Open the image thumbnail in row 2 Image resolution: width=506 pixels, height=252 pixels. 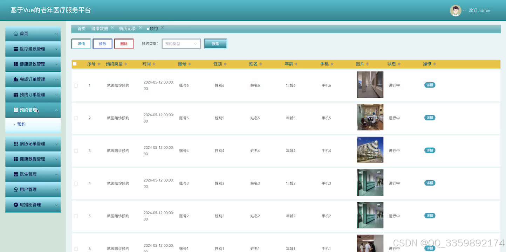pyautogui.click(x=370, y=117)
